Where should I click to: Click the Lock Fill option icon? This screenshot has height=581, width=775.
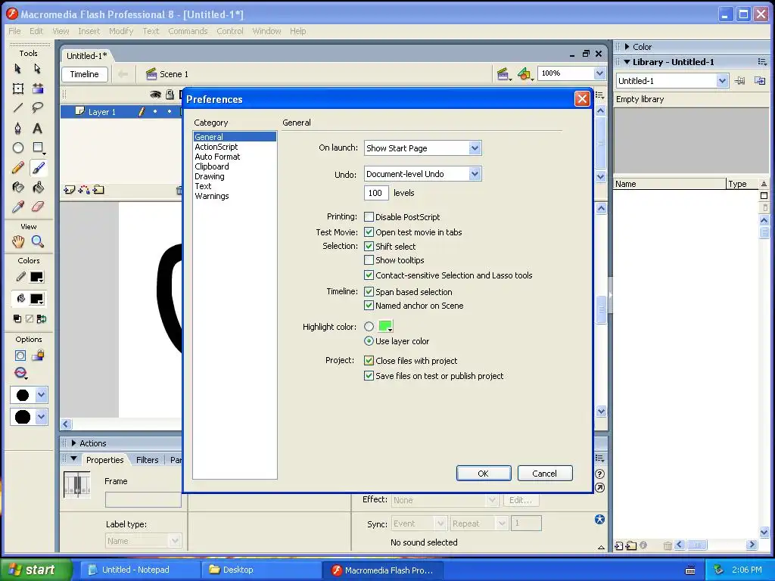(38, 355)
